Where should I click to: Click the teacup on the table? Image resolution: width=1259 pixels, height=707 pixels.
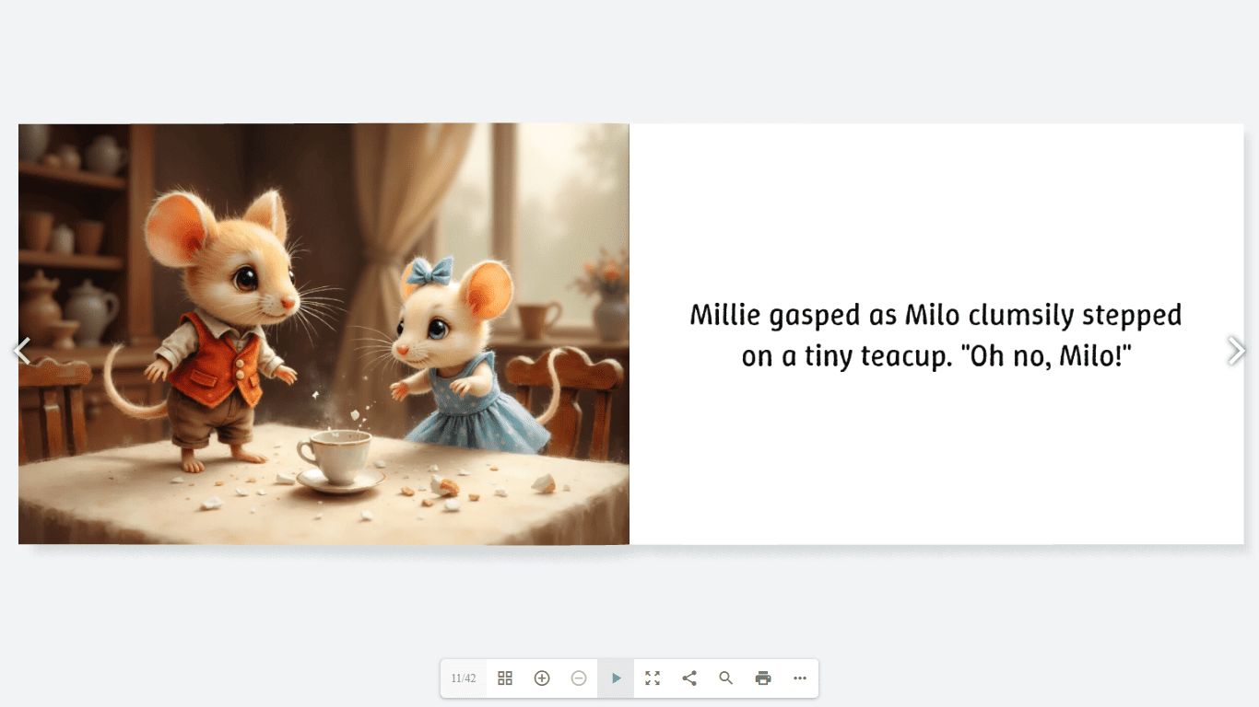tap(336, 457)
